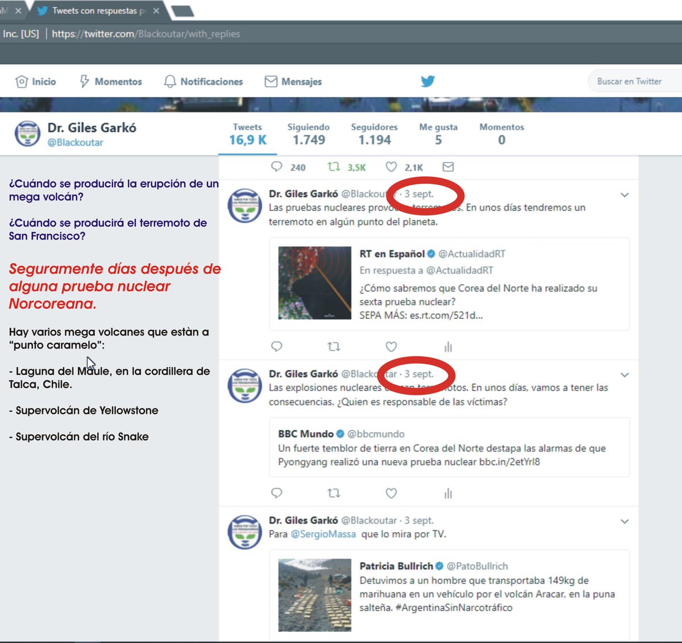Expand options chevron on the @SergioMassa tweet

pyautogui.click(x=625, y=521)
